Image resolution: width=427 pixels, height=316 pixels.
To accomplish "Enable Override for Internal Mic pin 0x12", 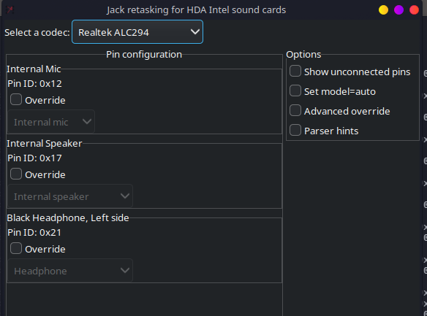I will [x=16, y=99].
